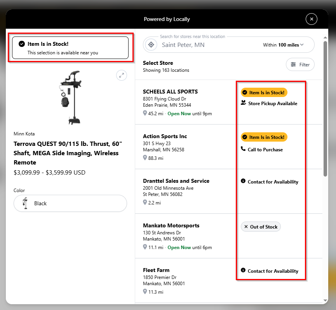Click the Call to Purchase phone icon
Image resolution: width=336 pixels, height=310 pixels.
(x=243, y=149)
